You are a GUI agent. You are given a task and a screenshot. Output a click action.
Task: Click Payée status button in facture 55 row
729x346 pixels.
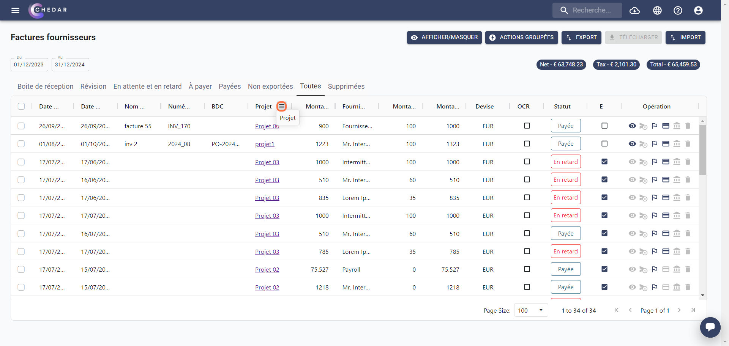(x=566, y=126)
